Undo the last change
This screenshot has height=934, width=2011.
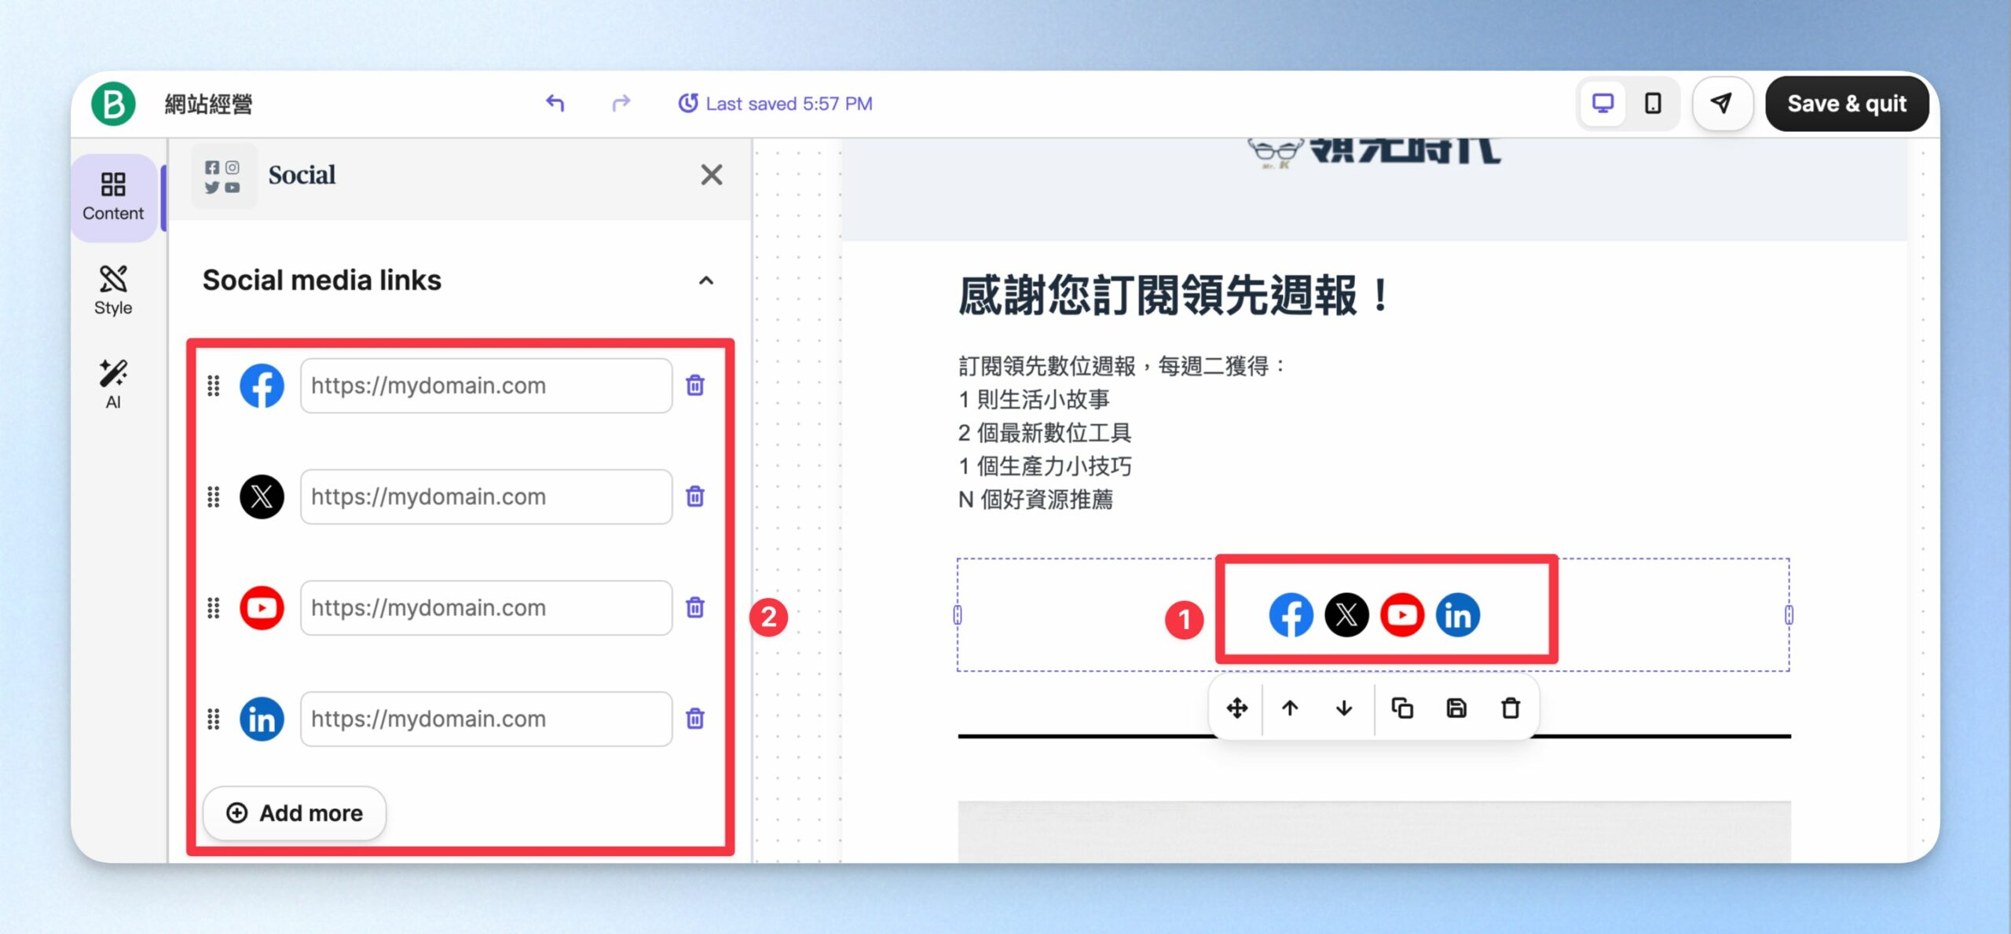(x=555, y=103)
